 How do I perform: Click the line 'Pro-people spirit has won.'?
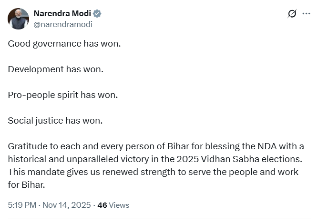(x=62, y=95)
